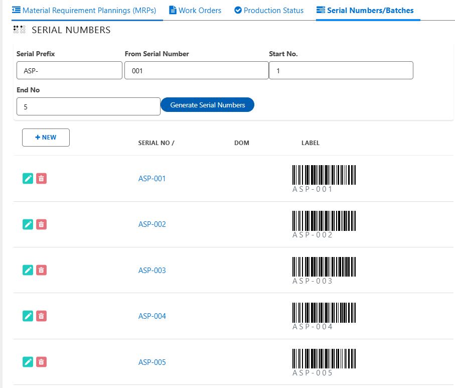Open the Material Requirement Plannings (MRPs) tab
This screenshot has width=455, height=388.
point(84,10)
